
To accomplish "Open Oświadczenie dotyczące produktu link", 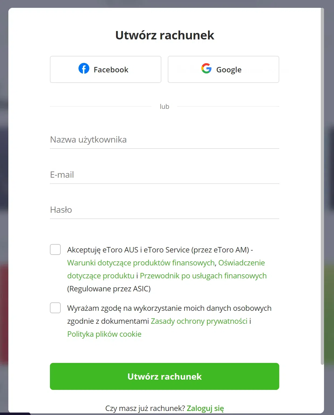I will pyautogui.click(x=241, y=263).
